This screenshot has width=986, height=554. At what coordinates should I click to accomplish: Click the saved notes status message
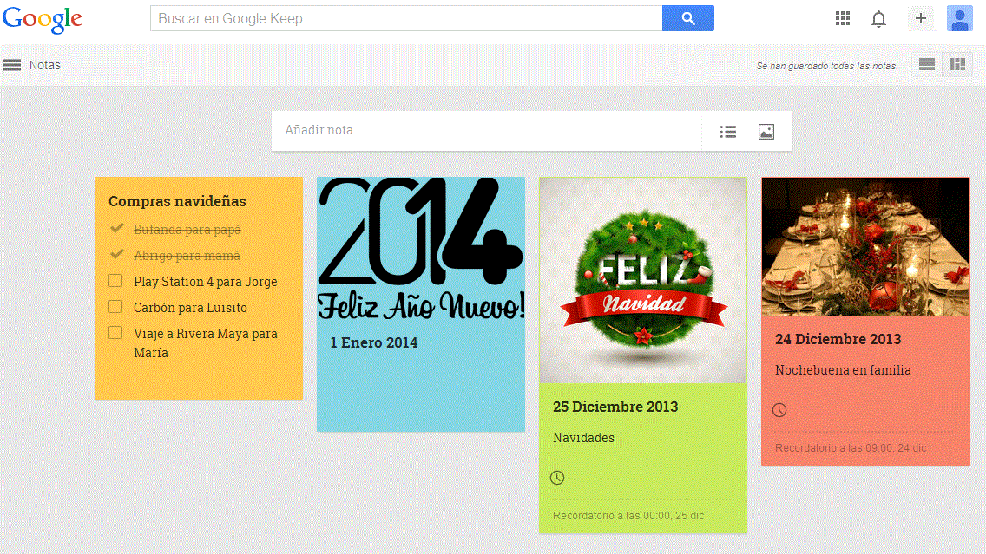point(826,65)
